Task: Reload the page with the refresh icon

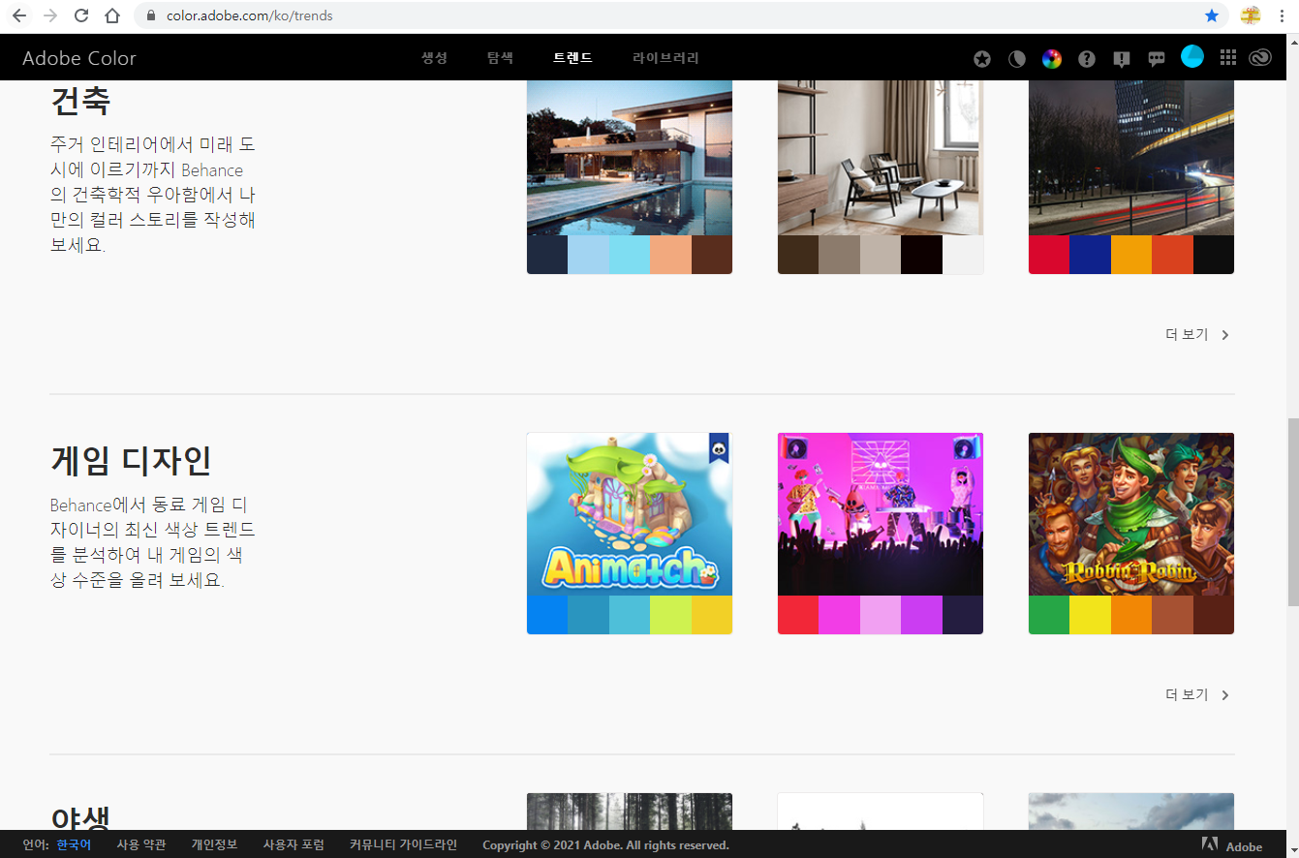Action: click(81, 15)
